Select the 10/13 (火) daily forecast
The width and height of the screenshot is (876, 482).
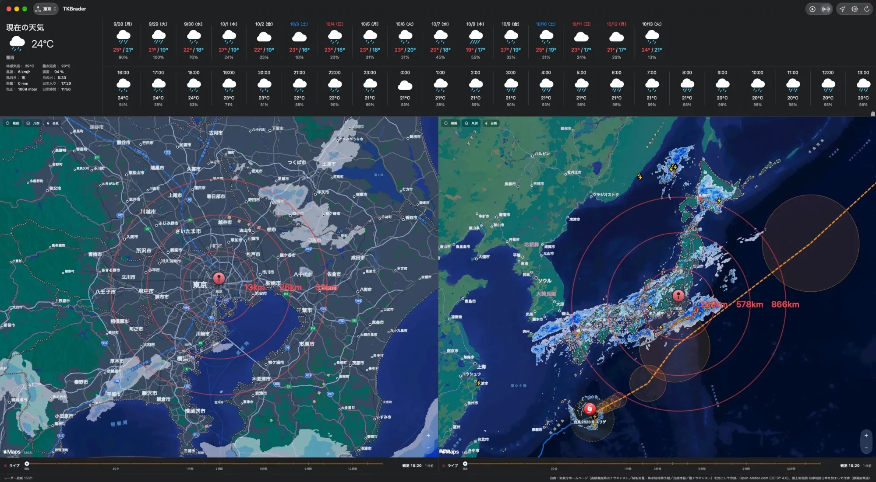click(651, 41)
